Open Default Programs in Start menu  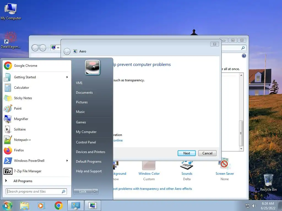pos(88,162)
